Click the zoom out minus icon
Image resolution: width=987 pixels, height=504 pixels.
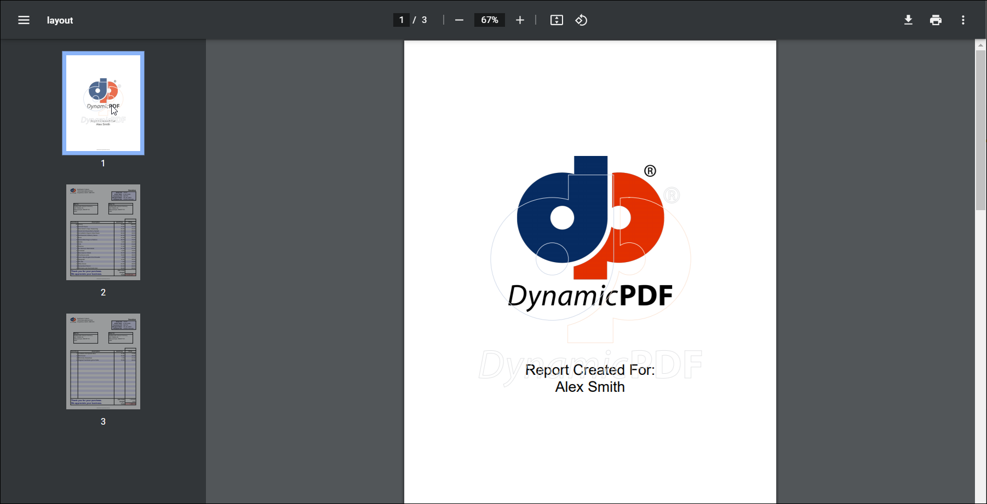coord(459,20)
